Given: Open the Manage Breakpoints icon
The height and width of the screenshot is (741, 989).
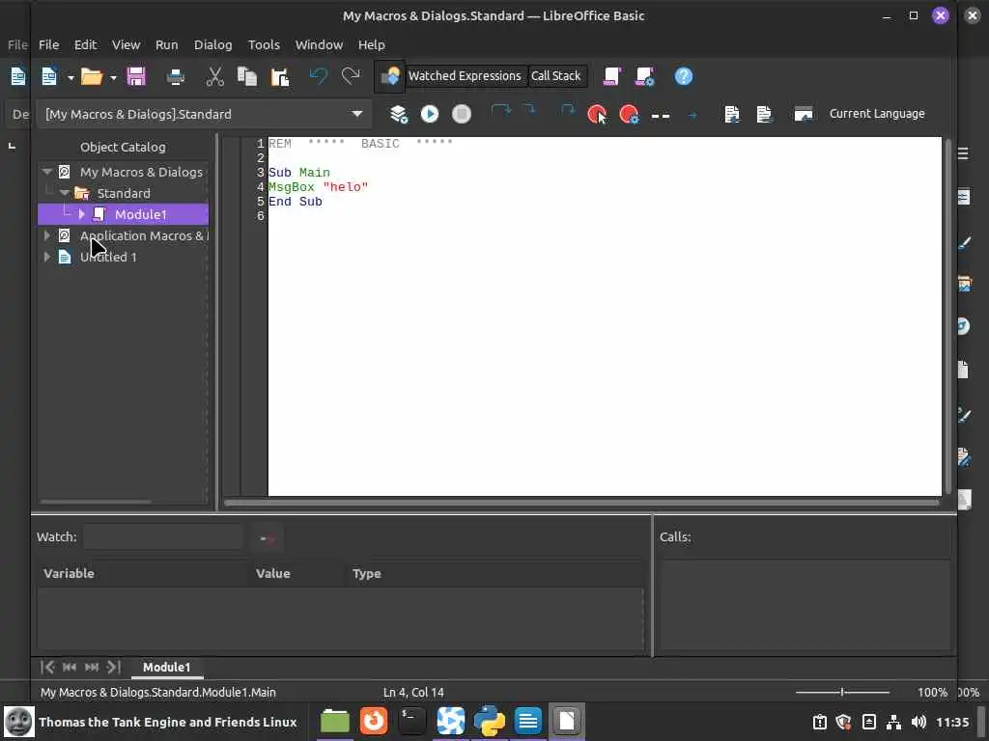Looking at the screenshot, I should click(x=629, y=114).
